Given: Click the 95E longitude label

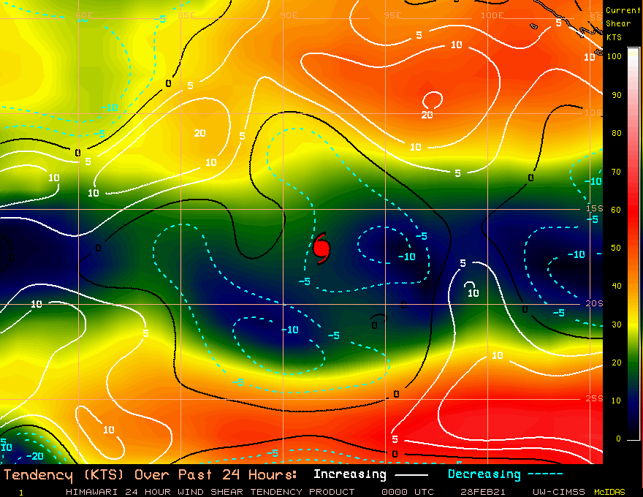Looking at the screenshot, I should coord(393,15).
